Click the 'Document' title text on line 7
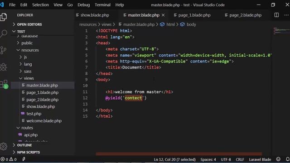 [x=132, y=67]
